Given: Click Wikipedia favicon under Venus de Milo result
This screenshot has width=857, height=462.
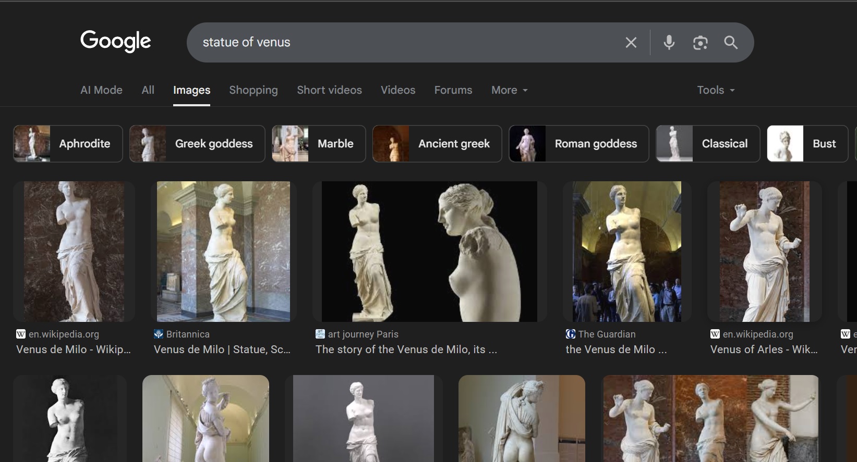Looking at the screenshot, I should pyautogui.click(x=21, y=334).
